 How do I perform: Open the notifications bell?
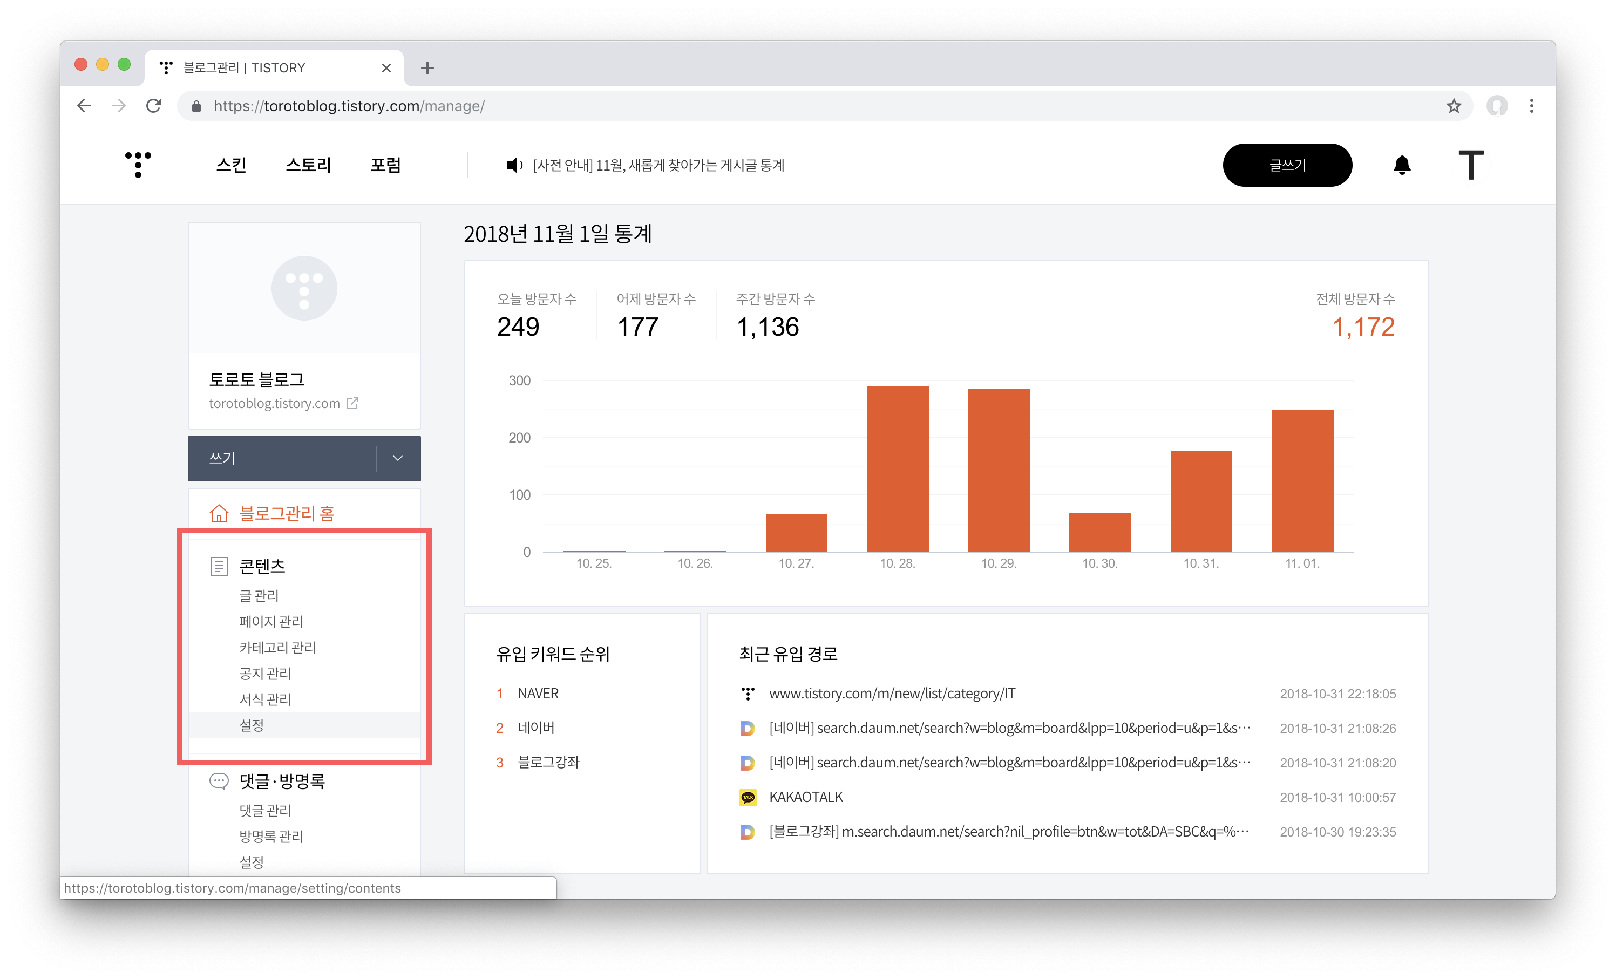(x=1402, y=165)
